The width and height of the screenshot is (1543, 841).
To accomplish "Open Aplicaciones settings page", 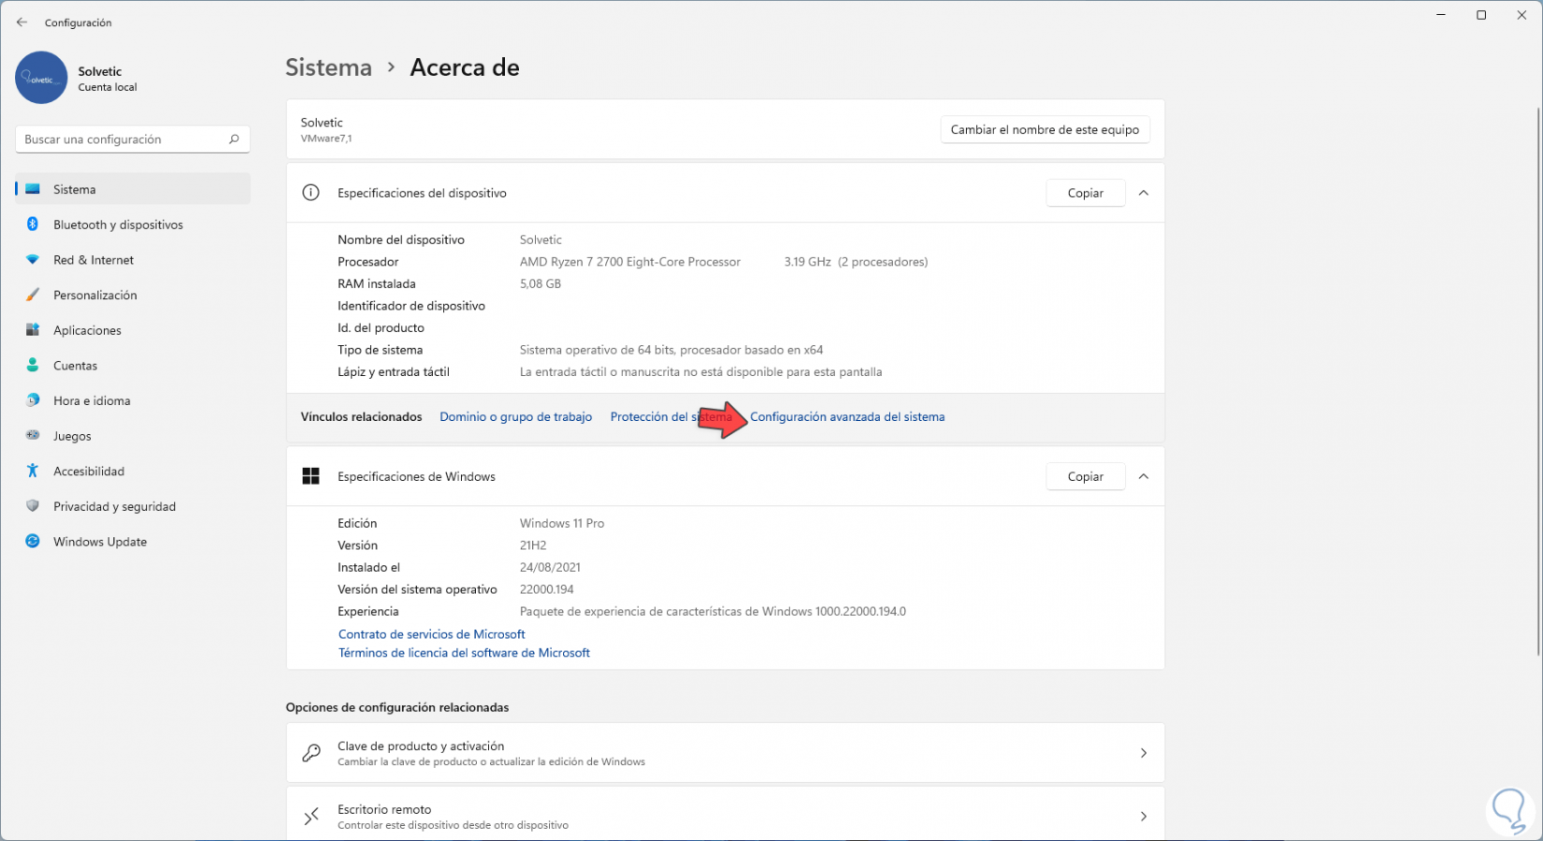I will (x=133, y=330).
